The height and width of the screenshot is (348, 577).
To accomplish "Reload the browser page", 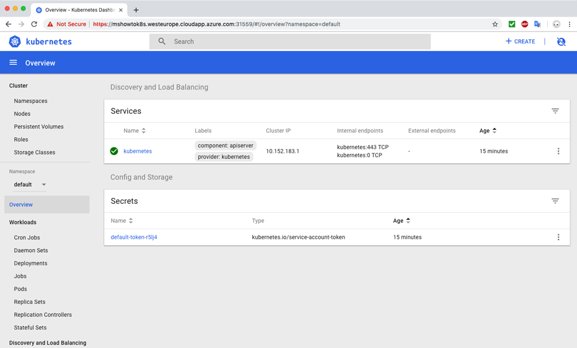I will [34, 24].
